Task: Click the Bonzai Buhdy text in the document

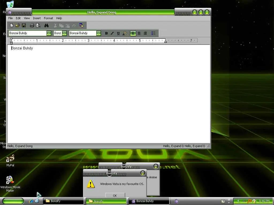Action: (x=22, y=48)
